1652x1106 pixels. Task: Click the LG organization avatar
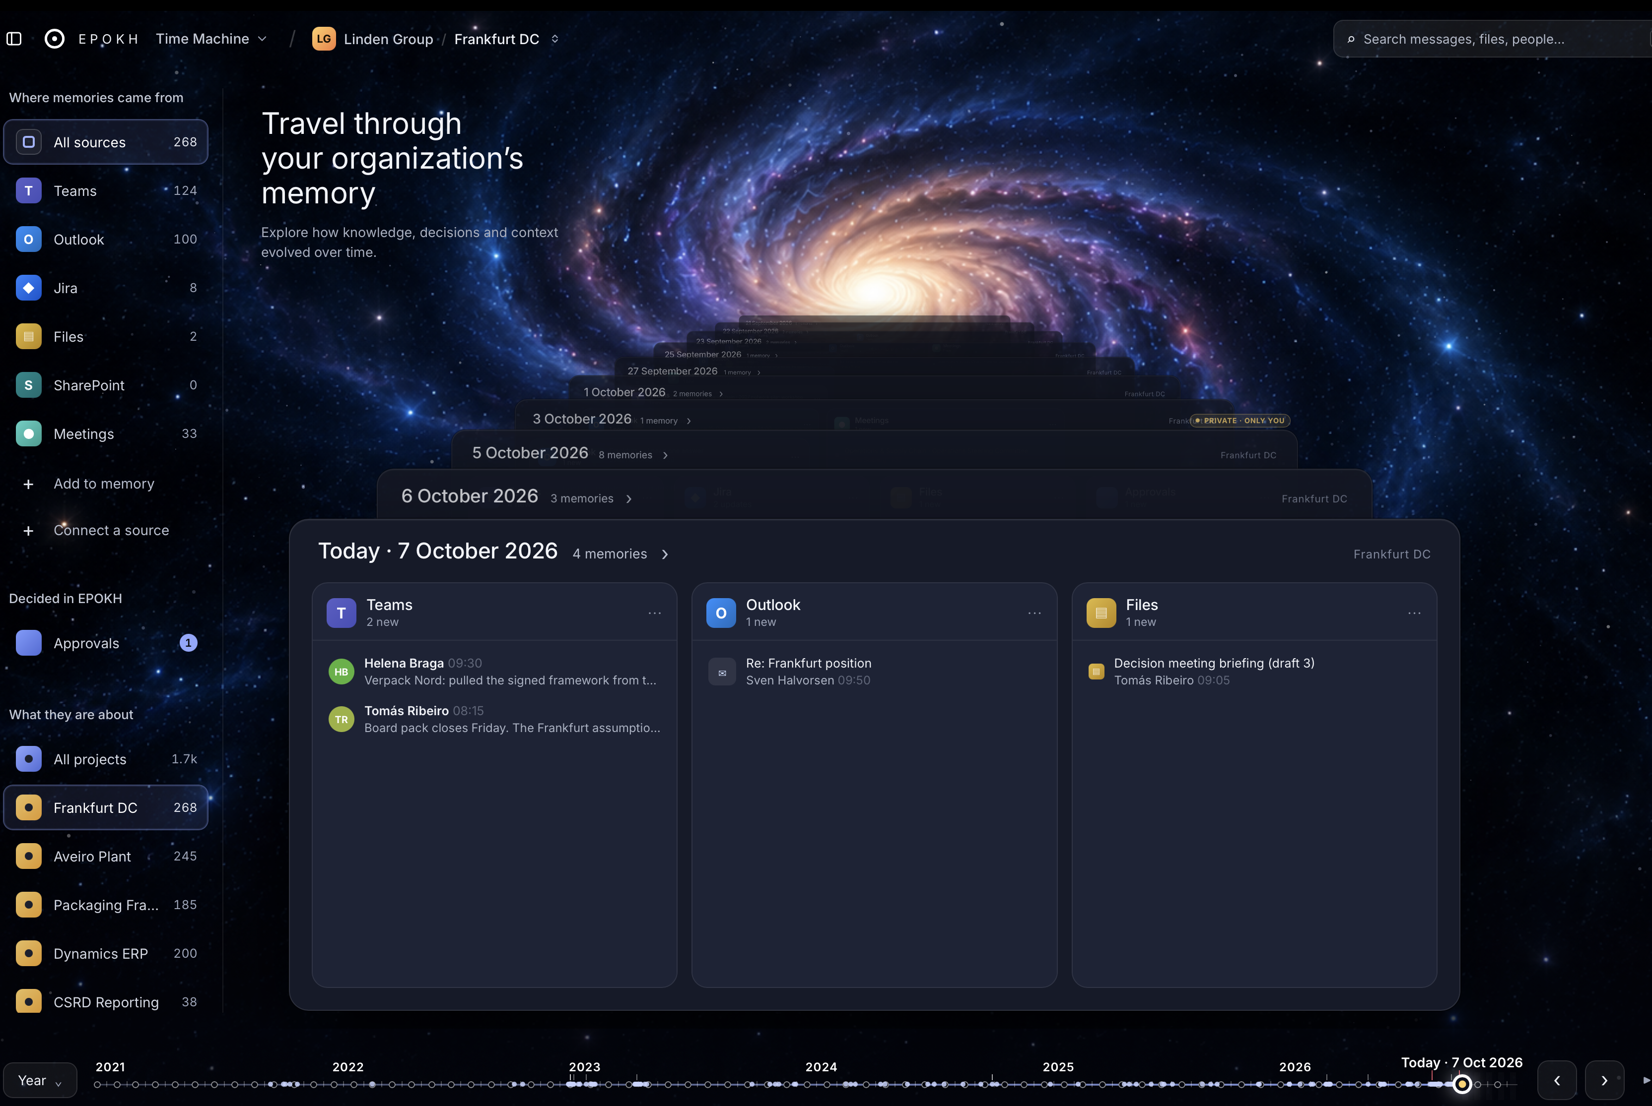(x=324, y=39)
